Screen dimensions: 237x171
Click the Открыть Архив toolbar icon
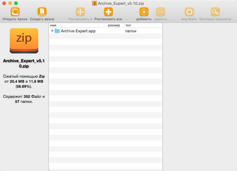tap(15, 12)
